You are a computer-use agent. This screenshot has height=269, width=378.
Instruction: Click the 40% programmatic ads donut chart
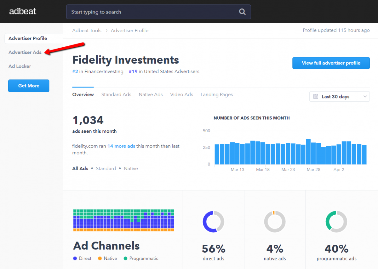coord(336,222)
